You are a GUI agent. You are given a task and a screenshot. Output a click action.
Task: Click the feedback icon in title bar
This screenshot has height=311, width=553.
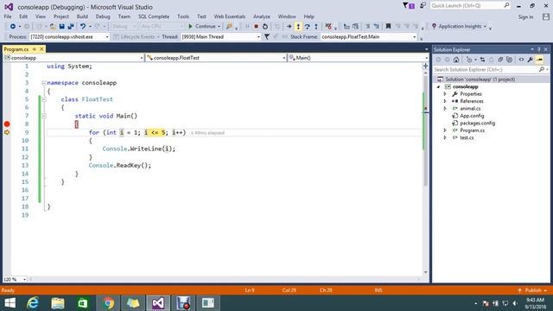point(423,5)
